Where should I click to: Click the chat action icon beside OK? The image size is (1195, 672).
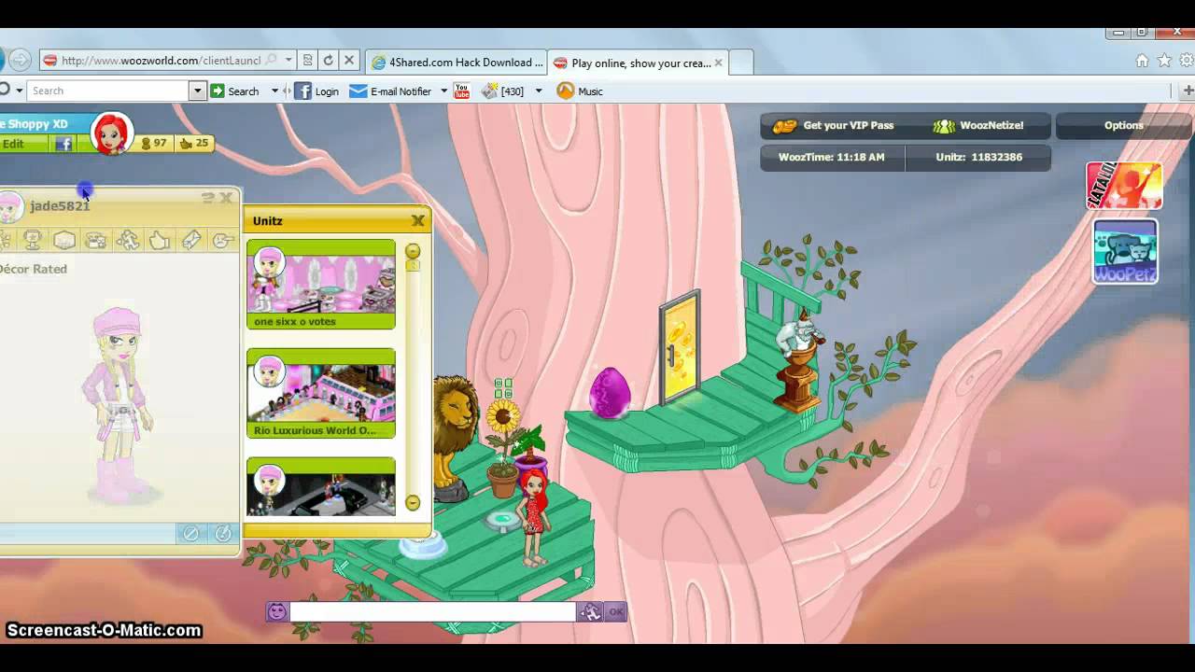pyautogui.click(x=590, y=611)
